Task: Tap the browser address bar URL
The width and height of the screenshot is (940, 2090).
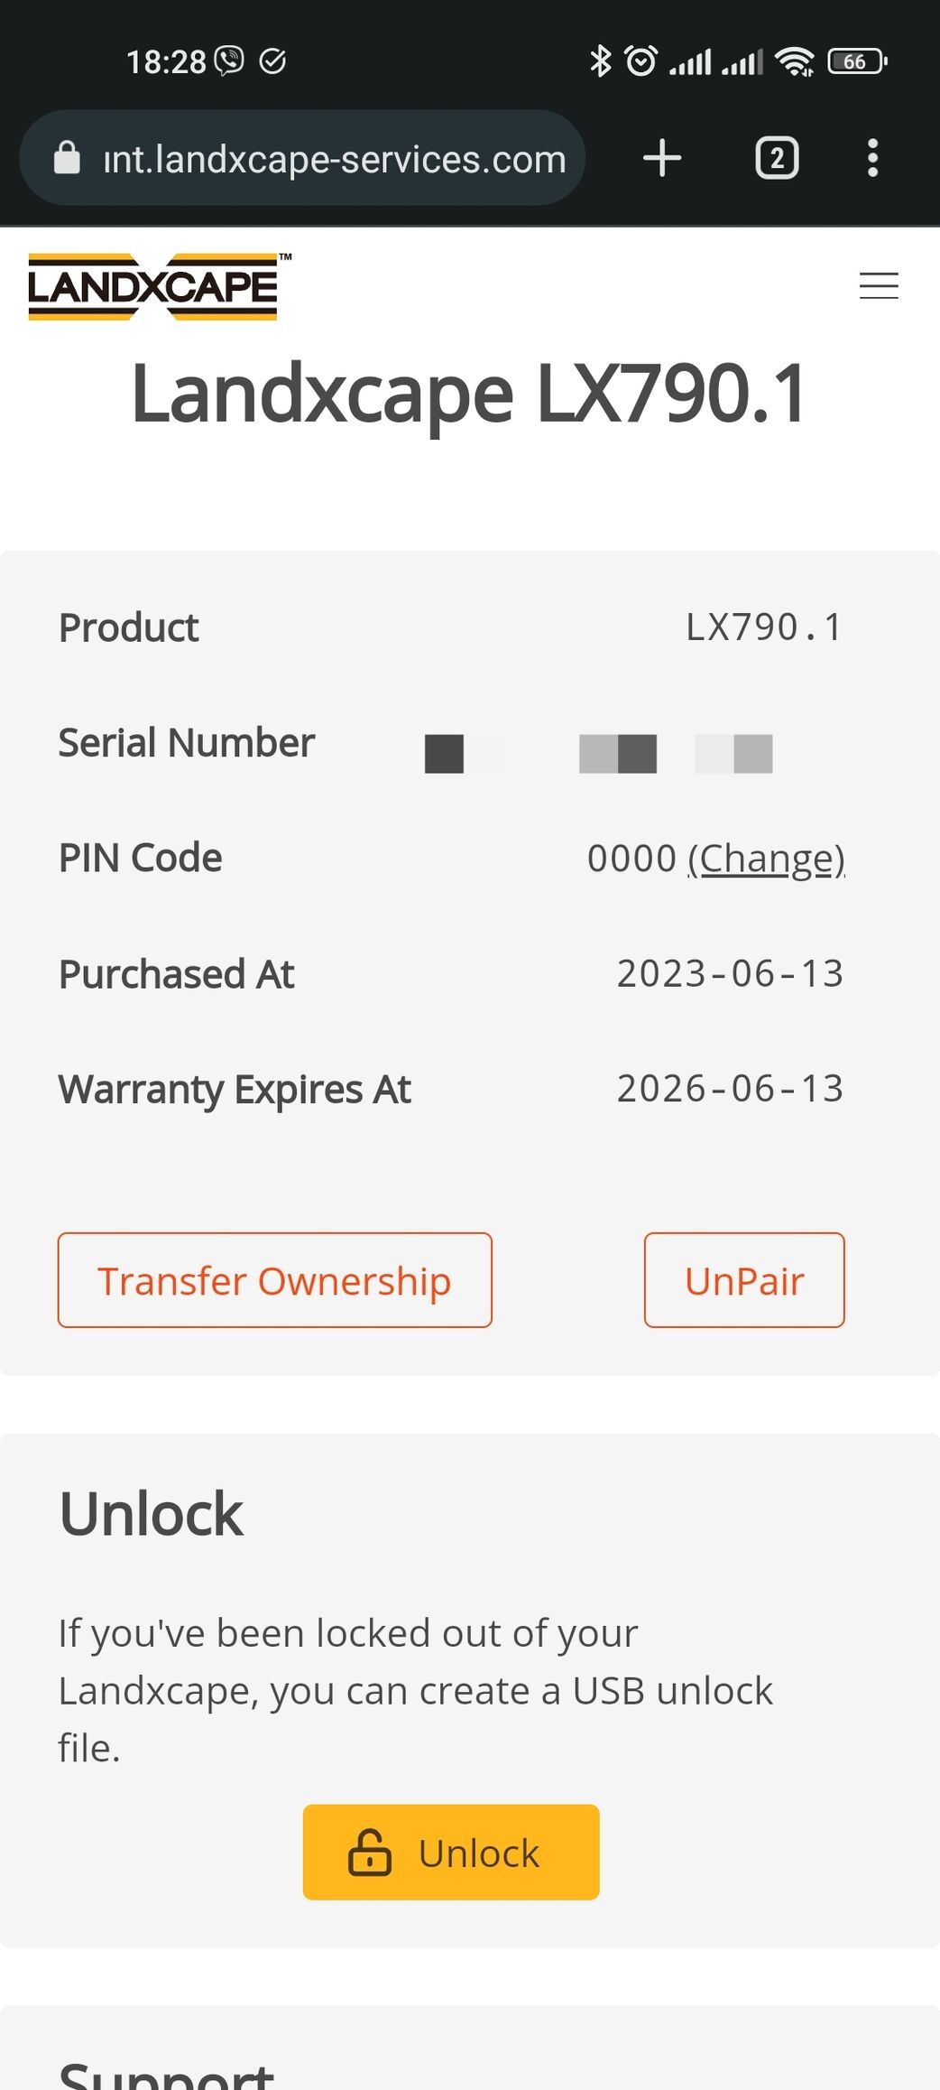Action: tap(335, 160)
